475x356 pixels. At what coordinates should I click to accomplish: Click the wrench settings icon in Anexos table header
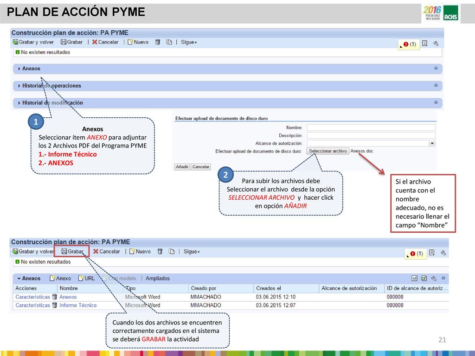[x=434, y=278]
